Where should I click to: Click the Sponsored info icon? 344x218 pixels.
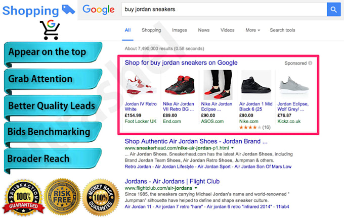click(310, 63)
